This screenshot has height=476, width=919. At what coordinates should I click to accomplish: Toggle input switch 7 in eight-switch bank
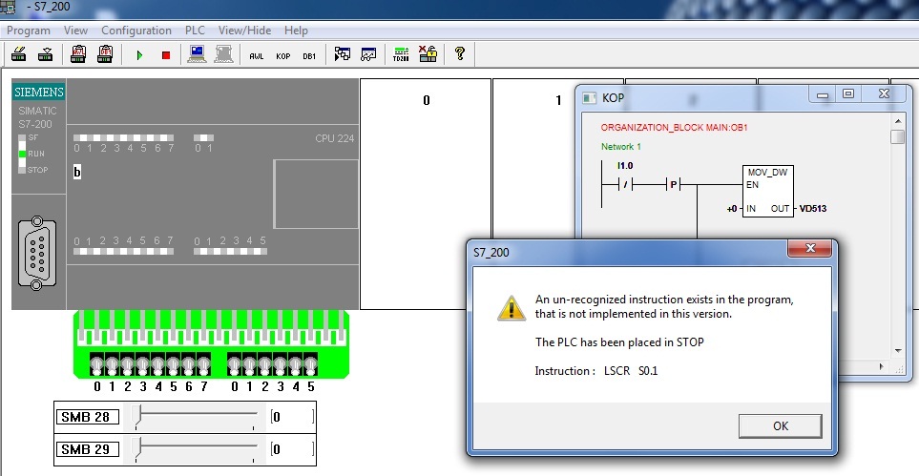tap(203, 365)
